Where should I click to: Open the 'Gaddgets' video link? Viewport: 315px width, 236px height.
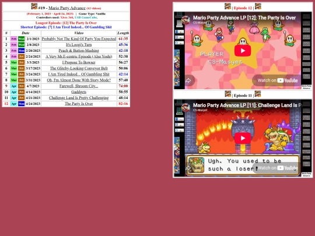pyautogui.click(x=79, y=92)
